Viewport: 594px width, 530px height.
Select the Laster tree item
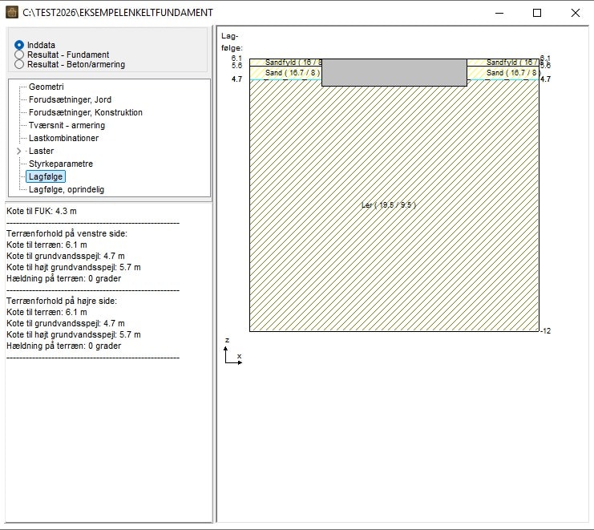pos(42,151)
